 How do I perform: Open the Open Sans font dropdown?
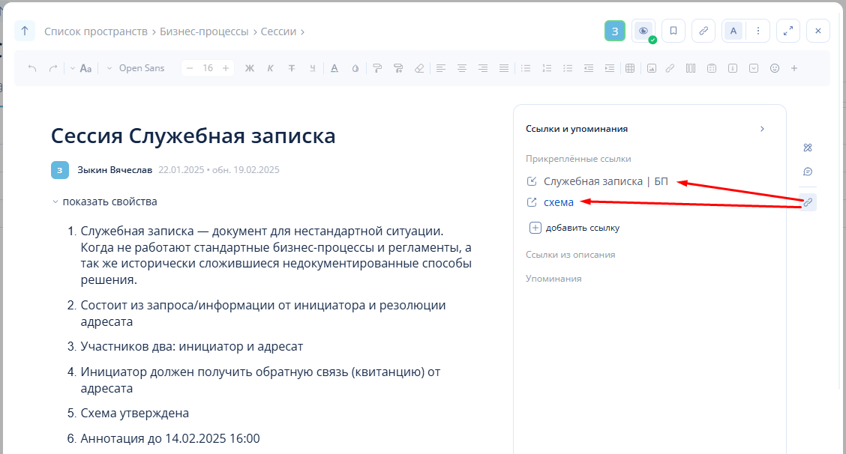136,68
